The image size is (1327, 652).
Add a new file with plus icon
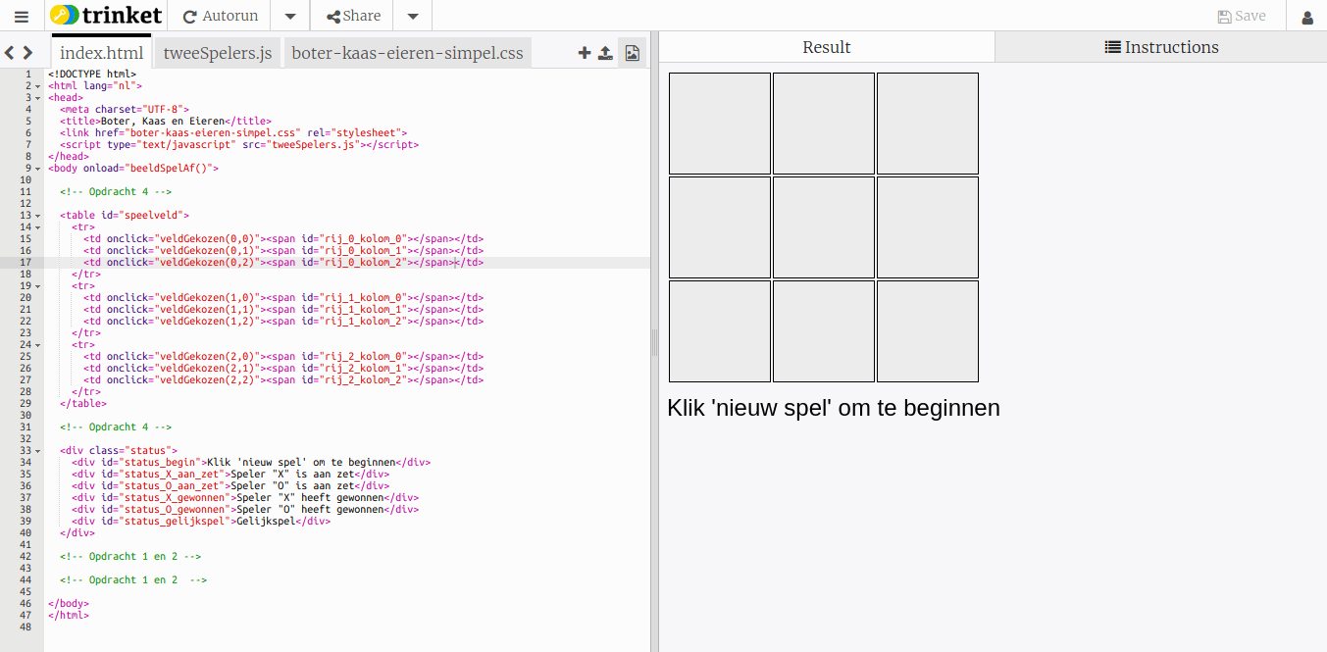585,53
